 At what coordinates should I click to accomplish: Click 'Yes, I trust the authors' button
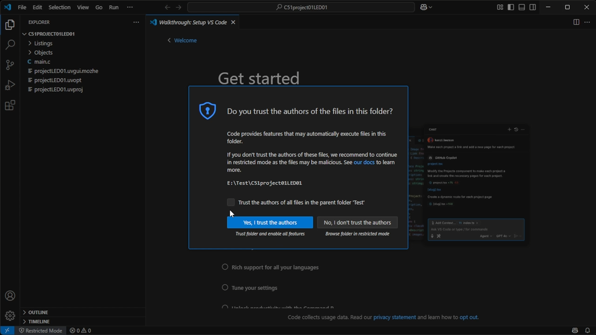tap(270, 222)
